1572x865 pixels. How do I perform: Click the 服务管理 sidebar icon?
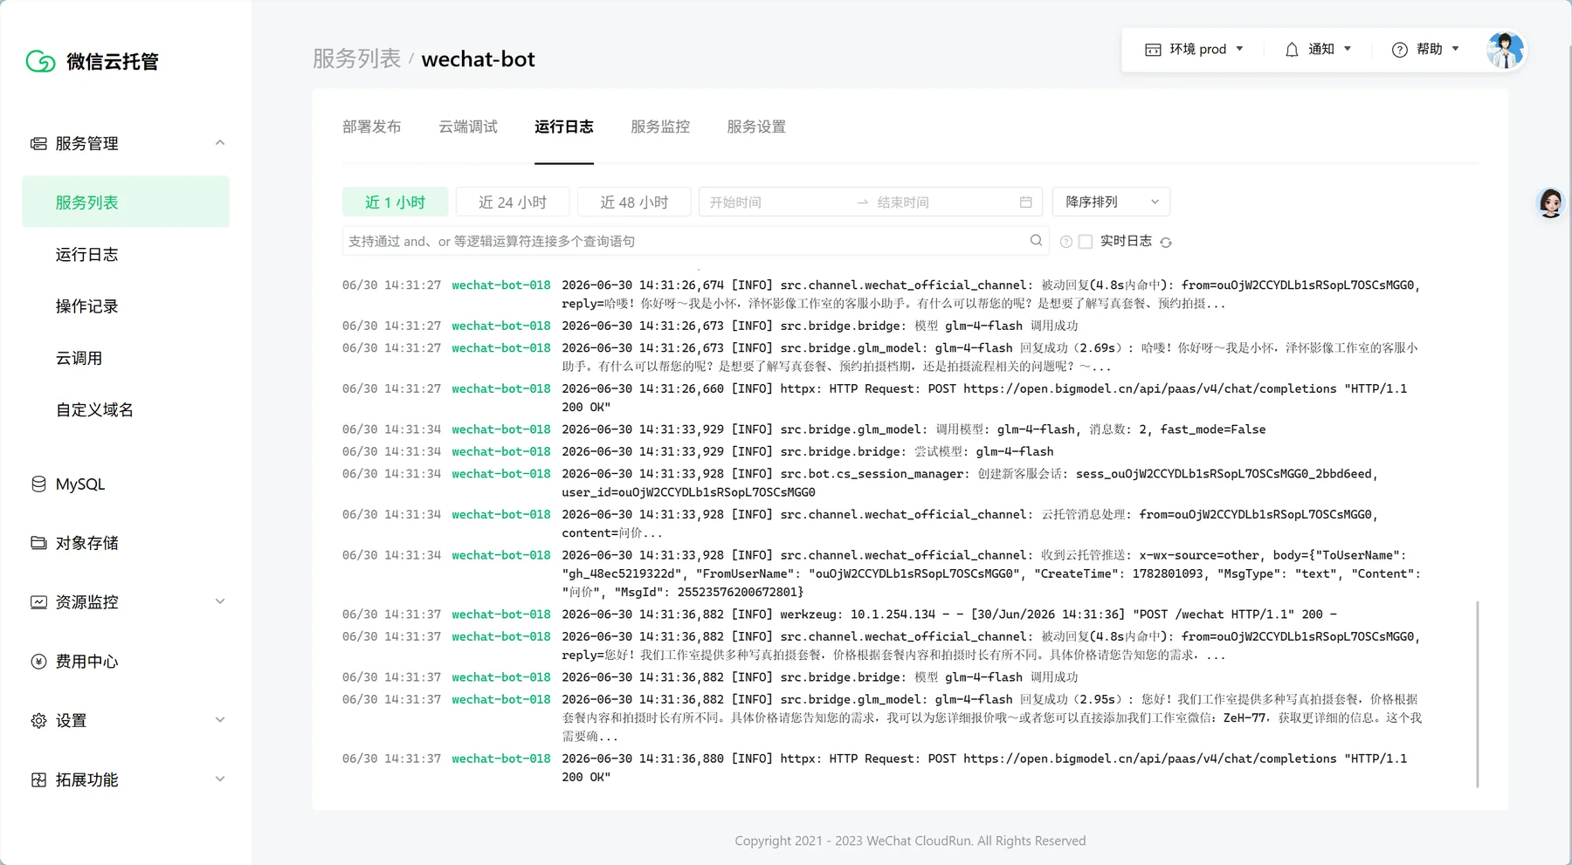coord(38,143)
